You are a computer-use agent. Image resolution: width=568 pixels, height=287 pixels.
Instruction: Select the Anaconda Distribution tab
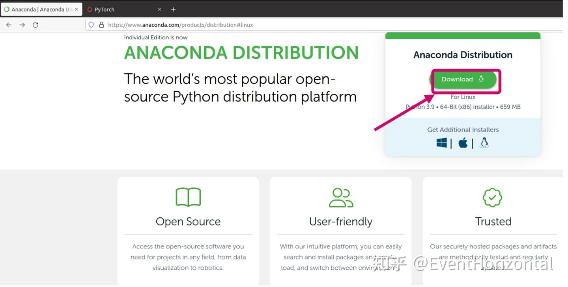tap(39, 9)
